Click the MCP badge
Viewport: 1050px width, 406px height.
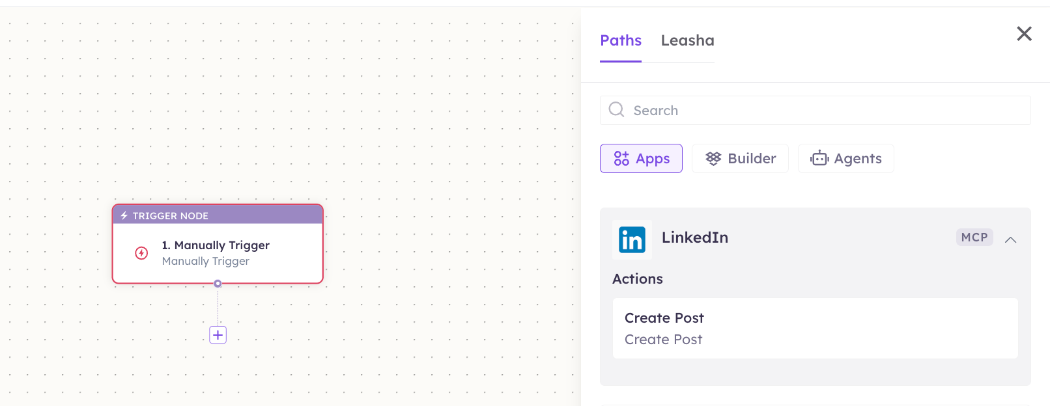(x=974, y=237)
